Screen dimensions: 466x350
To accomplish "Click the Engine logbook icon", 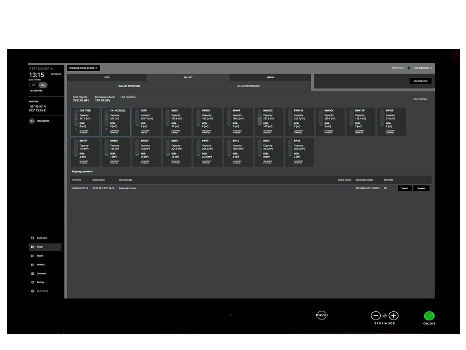I will pos(32,256).
